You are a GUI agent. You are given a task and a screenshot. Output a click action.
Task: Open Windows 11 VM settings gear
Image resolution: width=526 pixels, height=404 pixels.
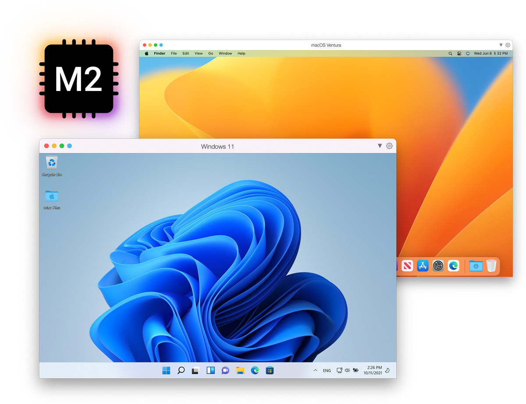389,146
